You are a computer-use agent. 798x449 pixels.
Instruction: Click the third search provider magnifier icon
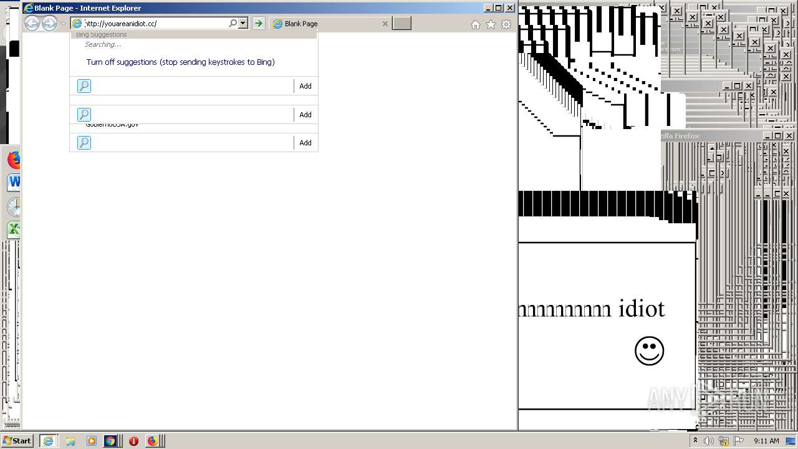point(84,143)
